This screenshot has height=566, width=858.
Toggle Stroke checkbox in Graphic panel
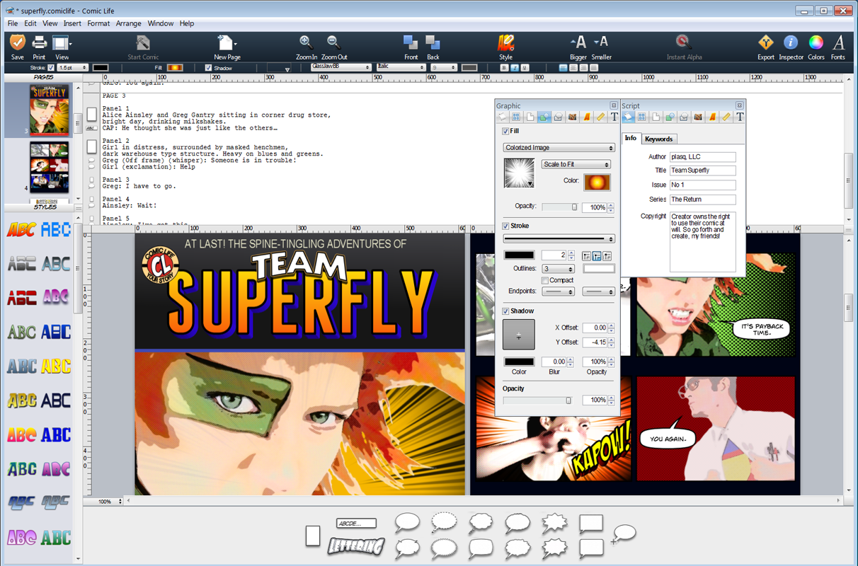[505, 226]
